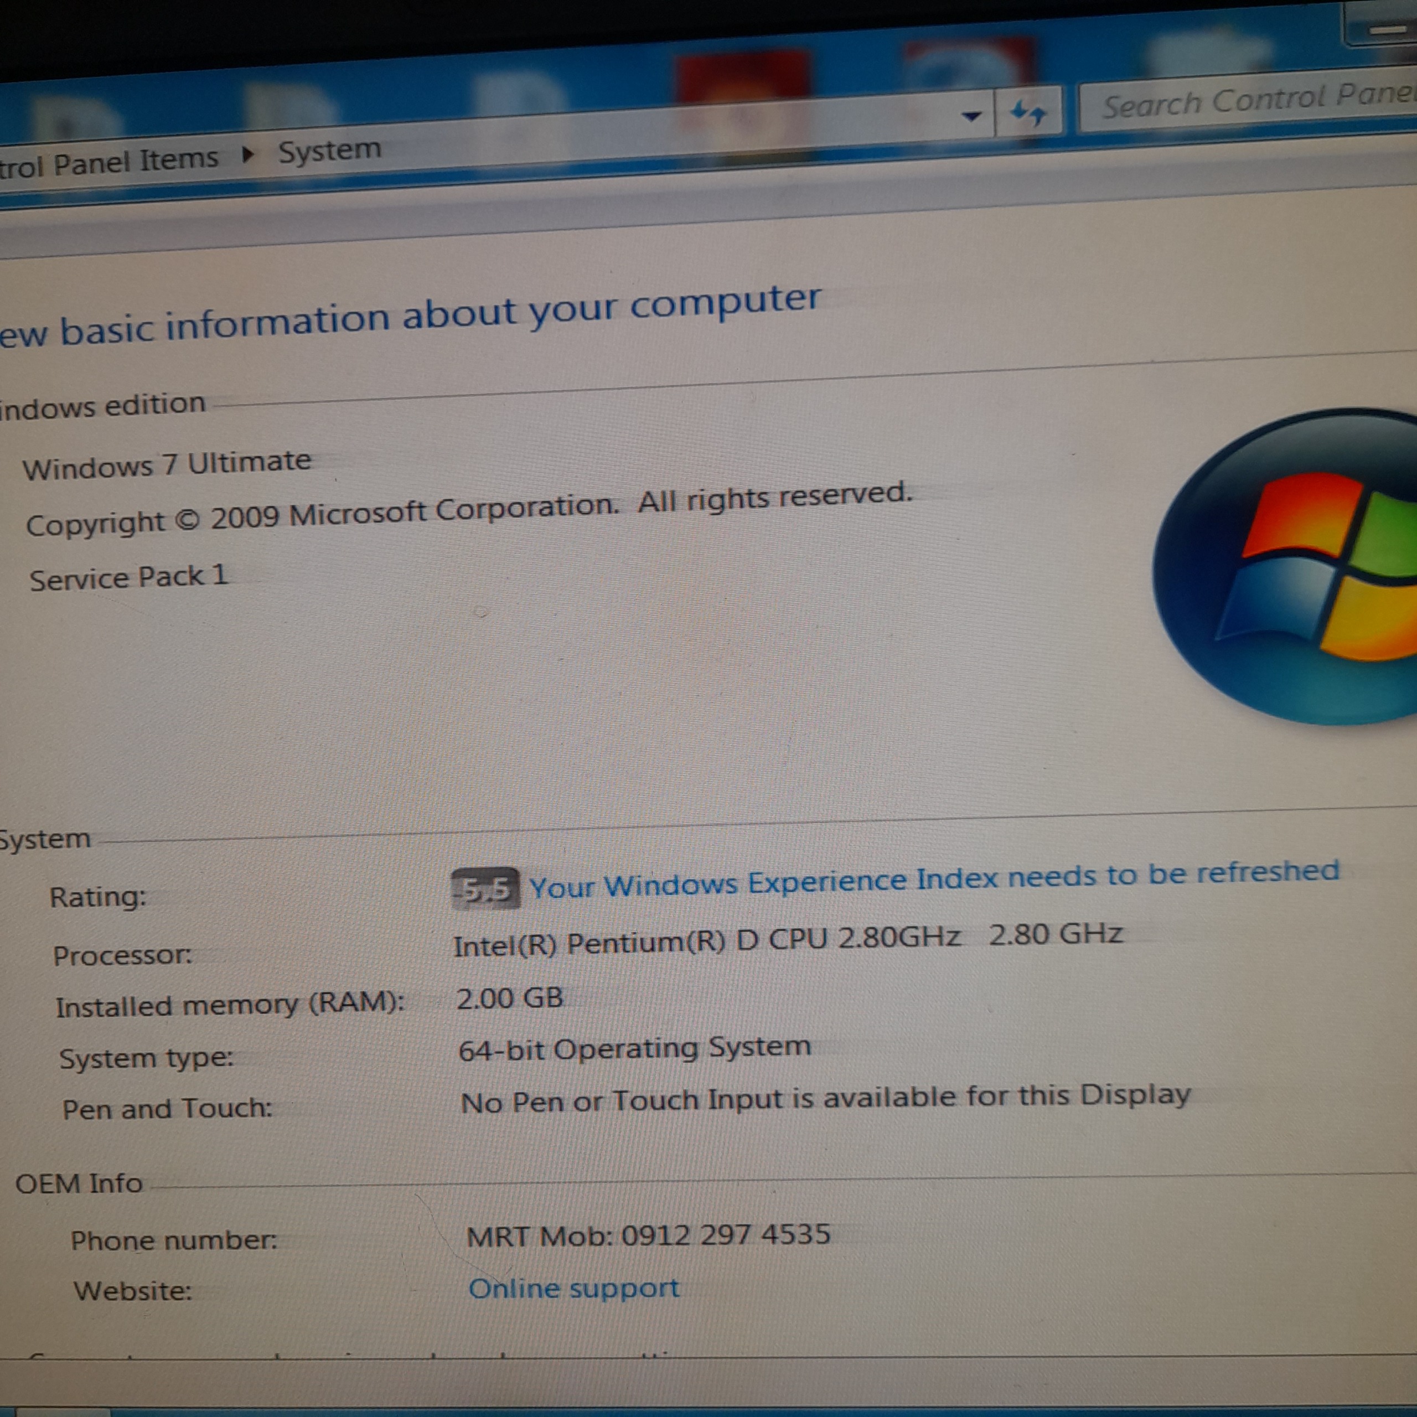Select the System breadcrumb in address bar
Image resolution: width=1417 pixels, height=1417 pixels.
pyautogui.click(x=329, y=151)
